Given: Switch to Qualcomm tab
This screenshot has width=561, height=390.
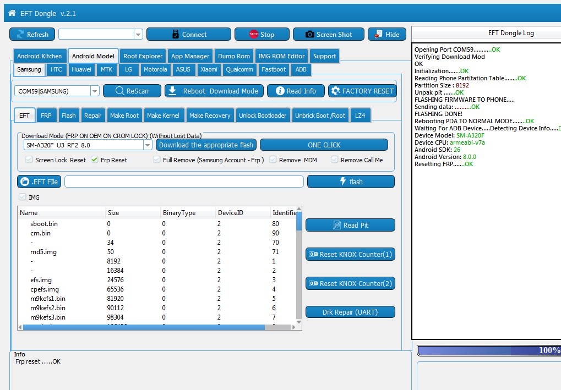Looking at the screenshot, I should (x=239, y=69).
